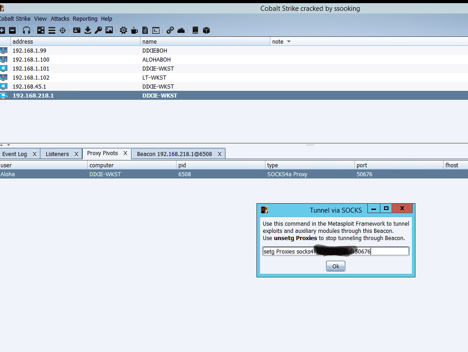Viewport: 468px width, 352px height.
Task: Close the Event Log tab
Action: pos(35,154)
